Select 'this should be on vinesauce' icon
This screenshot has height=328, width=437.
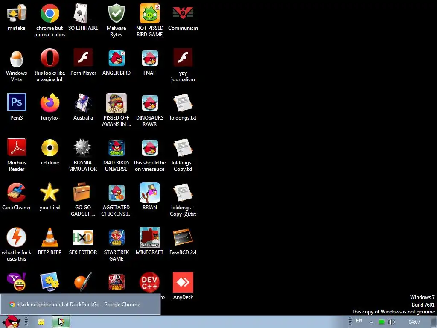point(150,148)
